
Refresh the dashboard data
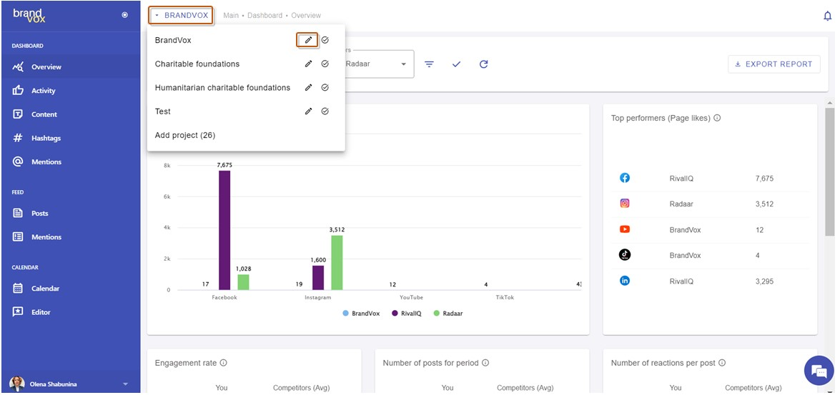point(484,64)
